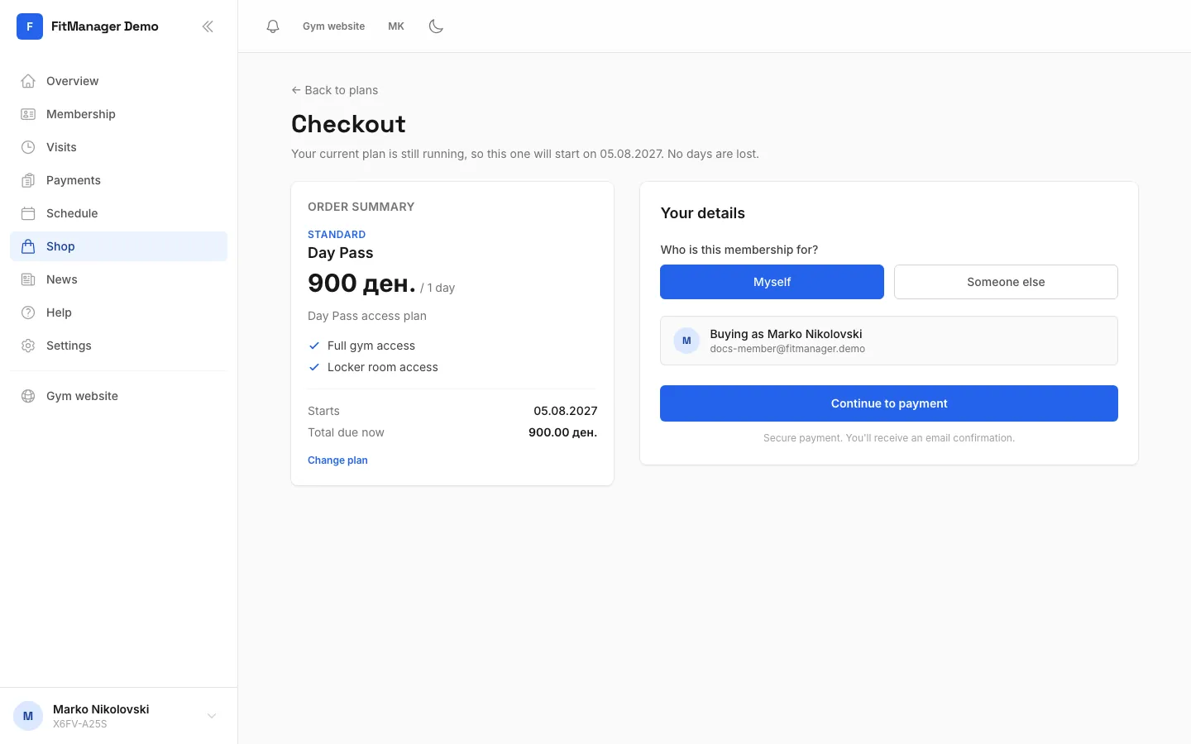The width and height of the screenshot is (1191, 744).
Task: Click the Settings gear icon
Action: 28,346
